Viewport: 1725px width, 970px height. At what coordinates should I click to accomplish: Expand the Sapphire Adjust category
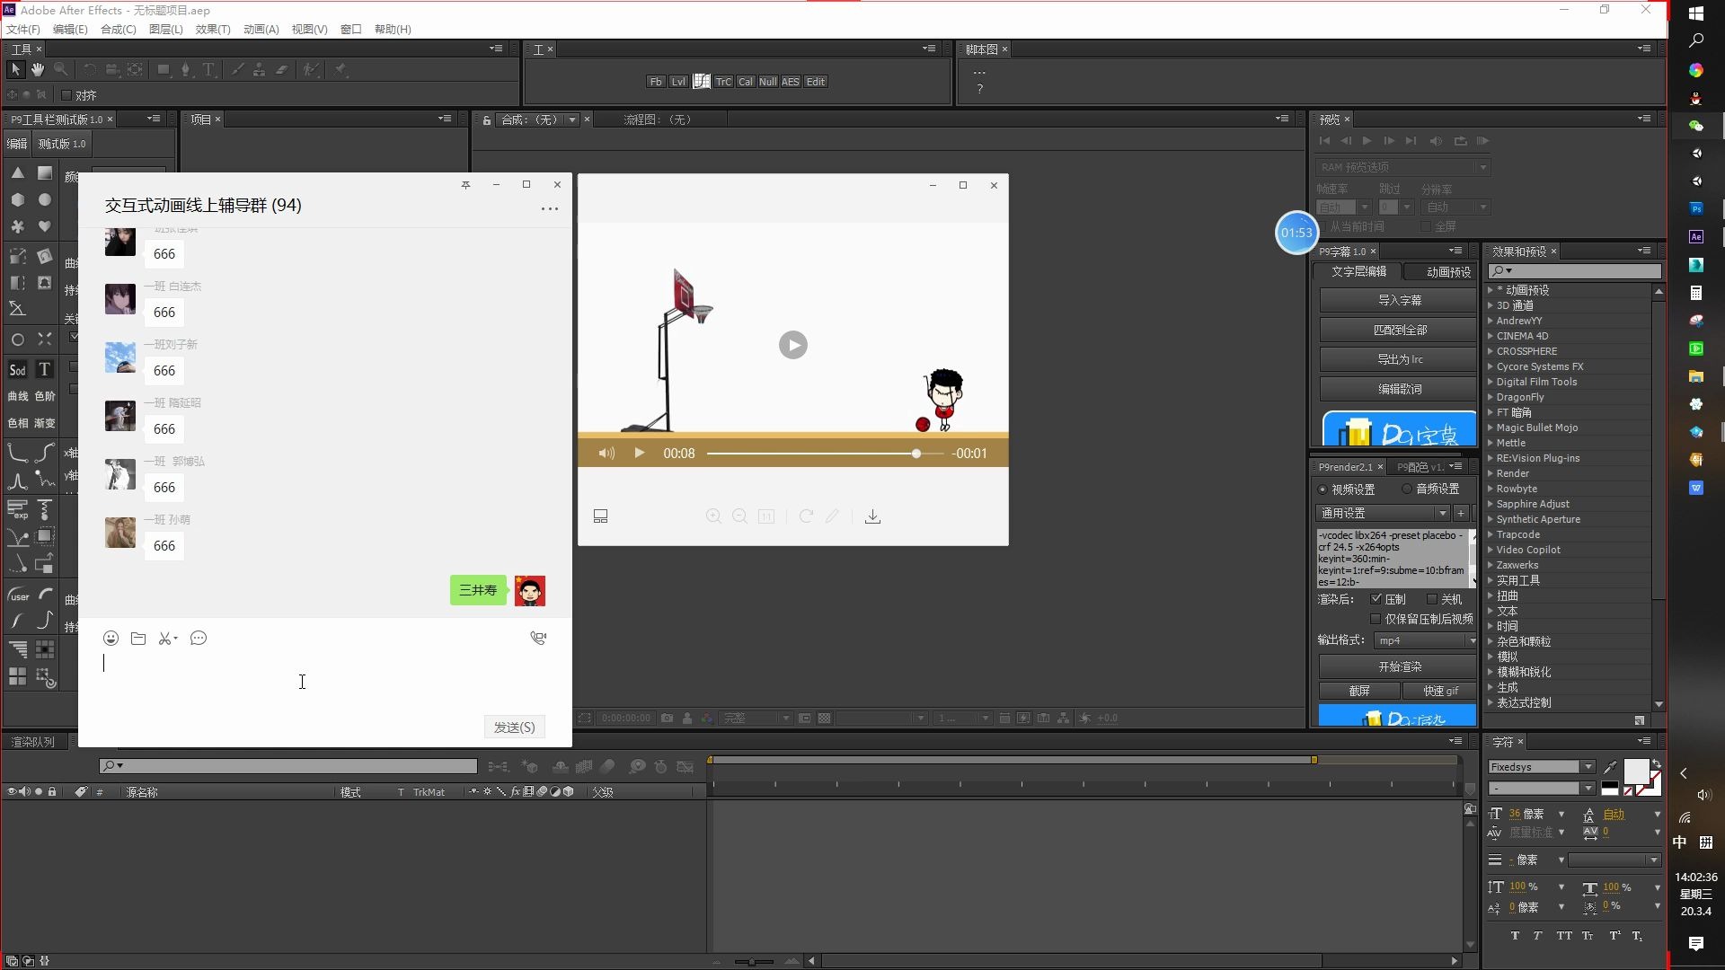point(1490,504)
